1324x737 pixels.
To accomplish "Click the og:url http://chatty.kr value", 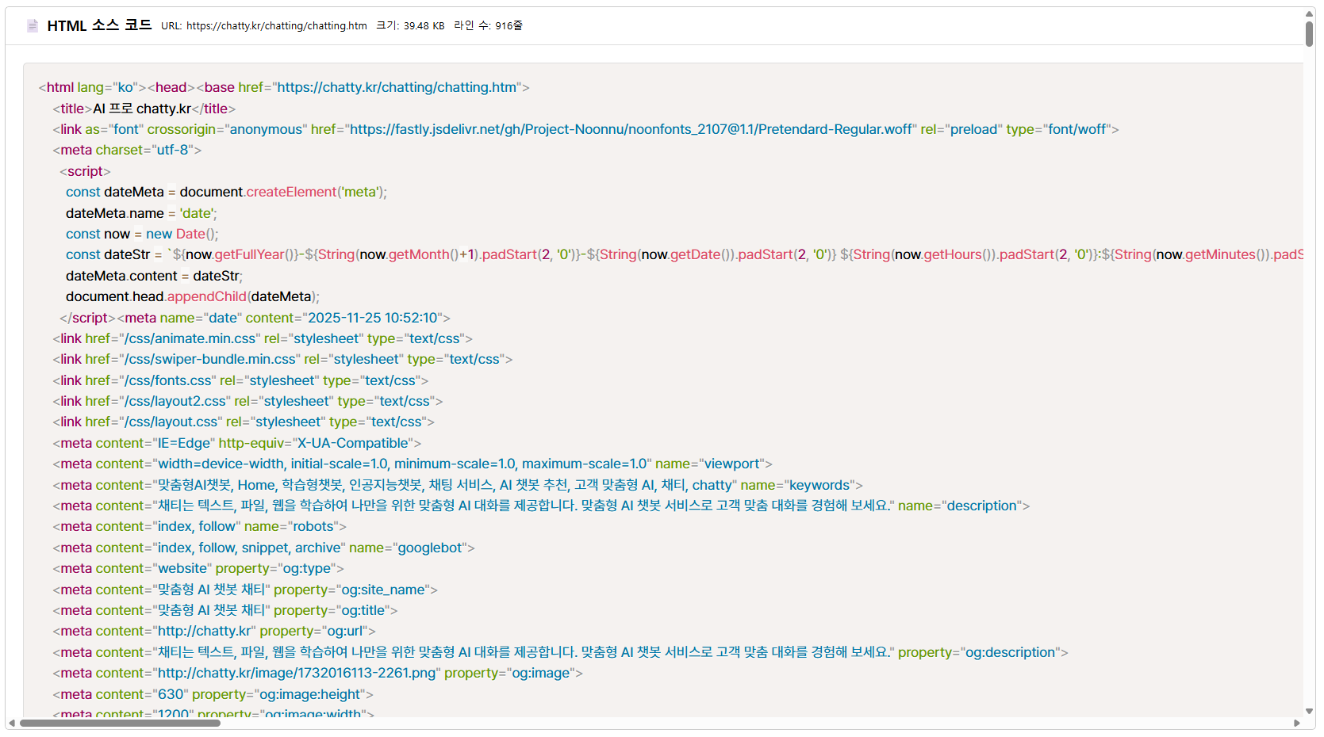I will (x=204, y=631).
